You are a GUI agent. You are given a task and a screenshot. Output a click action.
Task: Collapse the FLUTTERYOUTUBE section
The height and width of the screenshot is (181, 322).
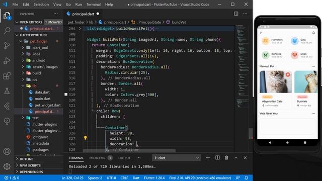click(x=17, y=35)
